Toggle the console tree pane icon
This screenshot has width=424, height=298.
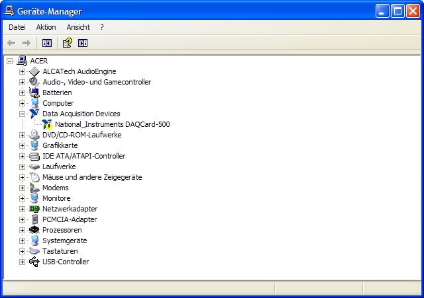tap(47, 43)
